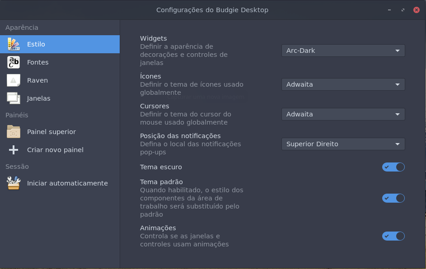Change notification position from Superior Direito
Screen dimensions: 426x269
tap(343, 144)
